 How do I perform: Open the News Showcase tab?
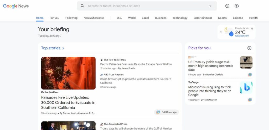(x=94, y=18)
